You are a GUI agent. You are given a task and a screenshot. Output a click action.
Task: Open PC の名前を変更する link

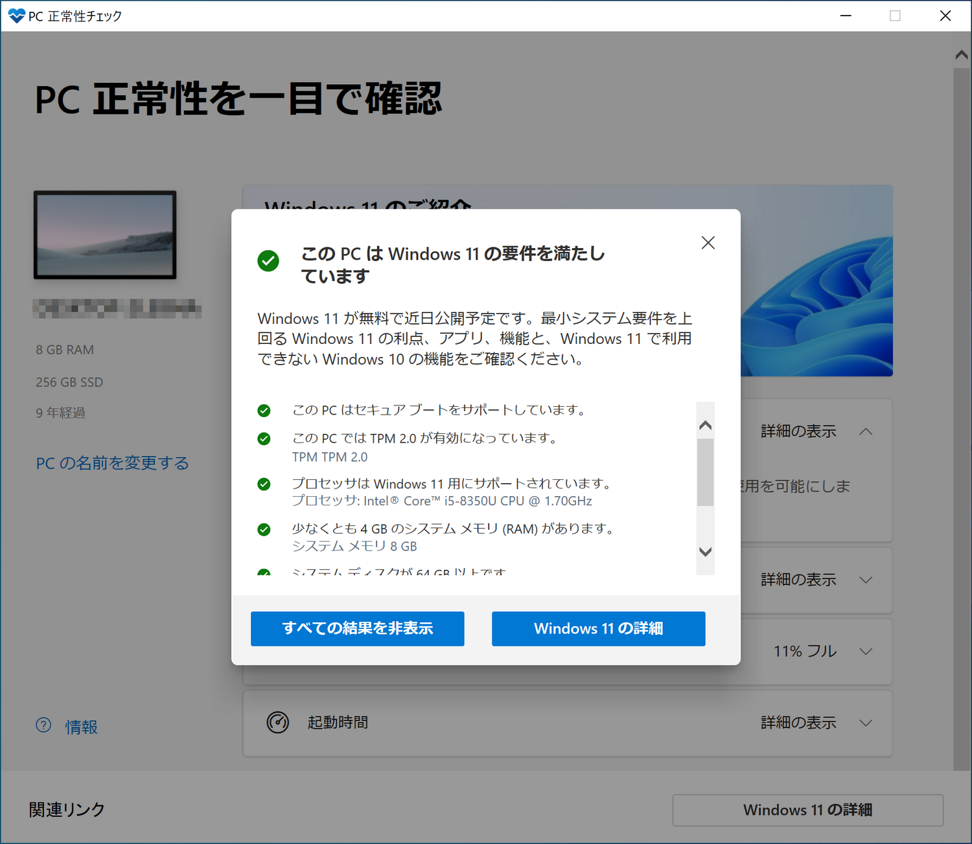tap(112, 462)
